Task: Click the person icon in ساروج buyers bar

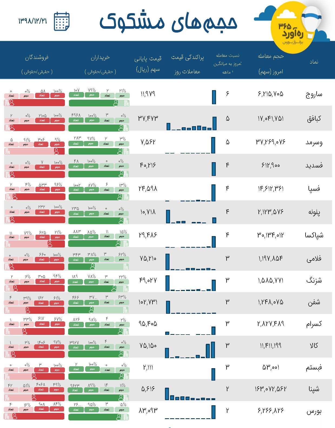Action: tap(116, 103)
